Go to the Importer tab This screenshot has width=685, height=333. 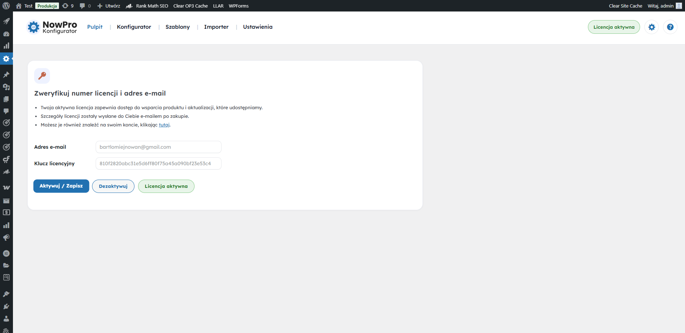tap(216, 27)
